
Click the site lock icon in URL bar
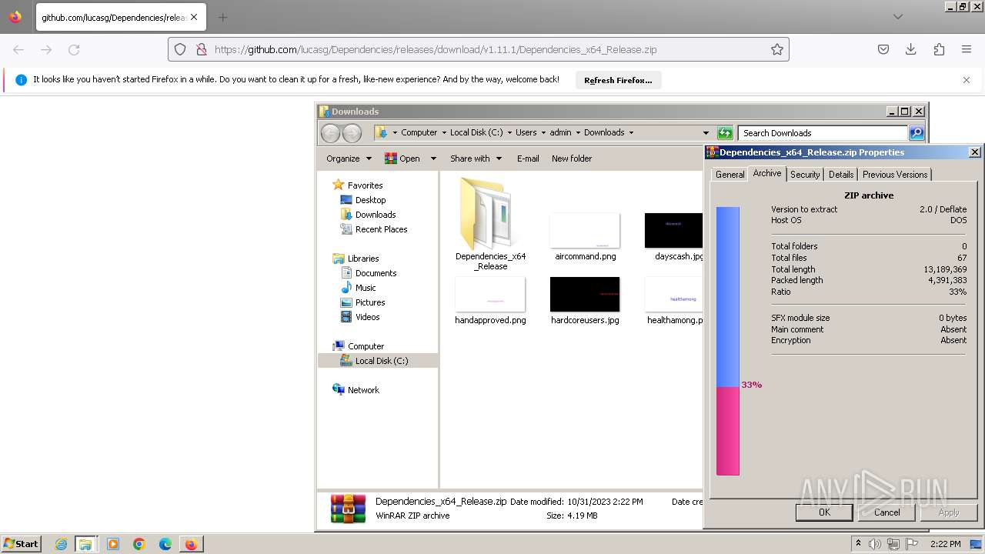coord(201,49)
